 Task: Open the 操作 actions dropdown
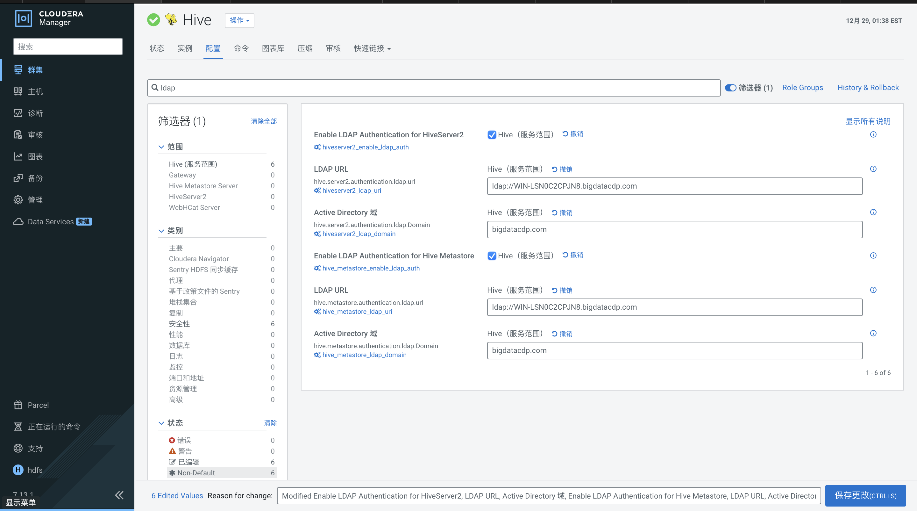coord(239,20)
